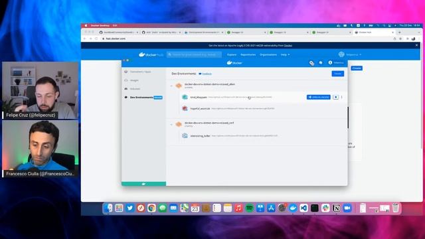Reload the browser page
Viewport: 425px width, 239px height.
96,39
